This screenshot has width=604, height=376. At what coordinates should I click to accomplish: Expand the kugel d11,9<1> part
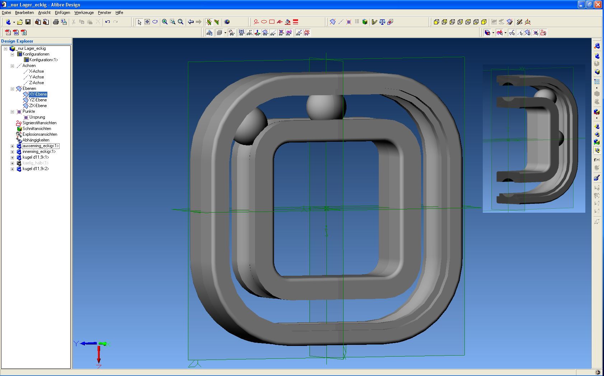point(12,158)
